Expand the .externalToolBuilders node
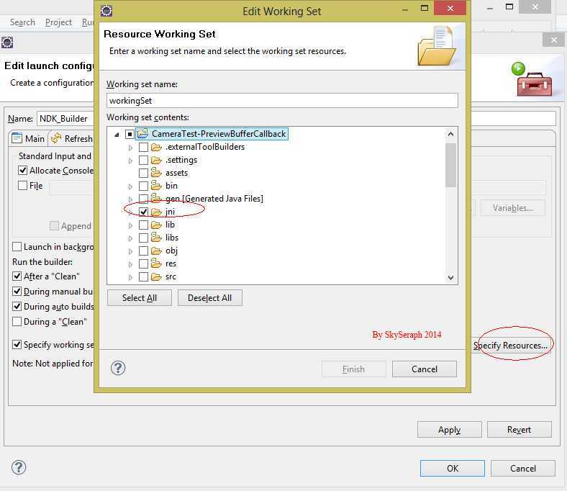 (130, 148)
